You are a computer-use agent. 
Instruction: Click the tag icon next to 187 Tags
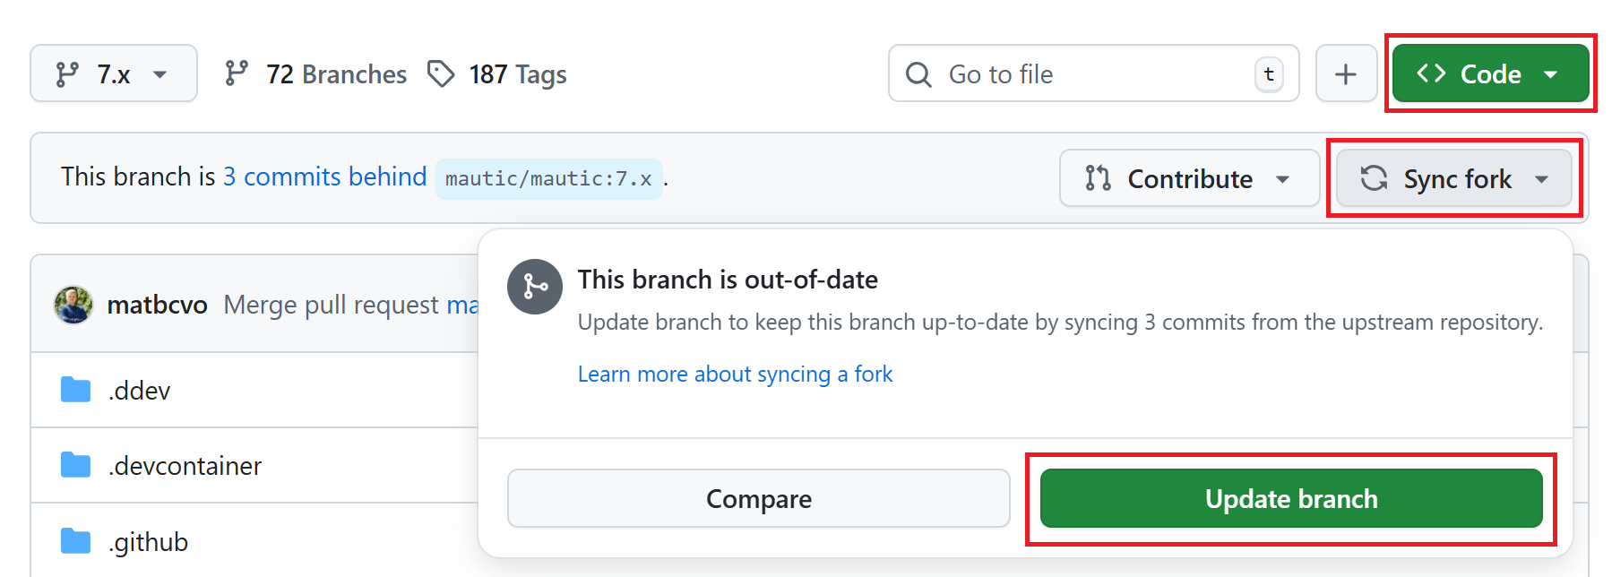[x=442, y=73]
